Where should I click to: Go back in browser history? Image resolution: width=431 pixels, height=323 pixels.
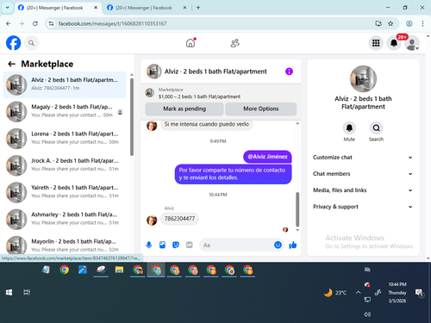click(9, 23)
